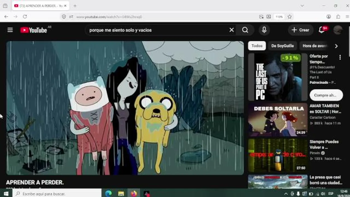Open options menu on Last of Us ad
This screenshot has height=197, width=350.
tap(340, 57)
